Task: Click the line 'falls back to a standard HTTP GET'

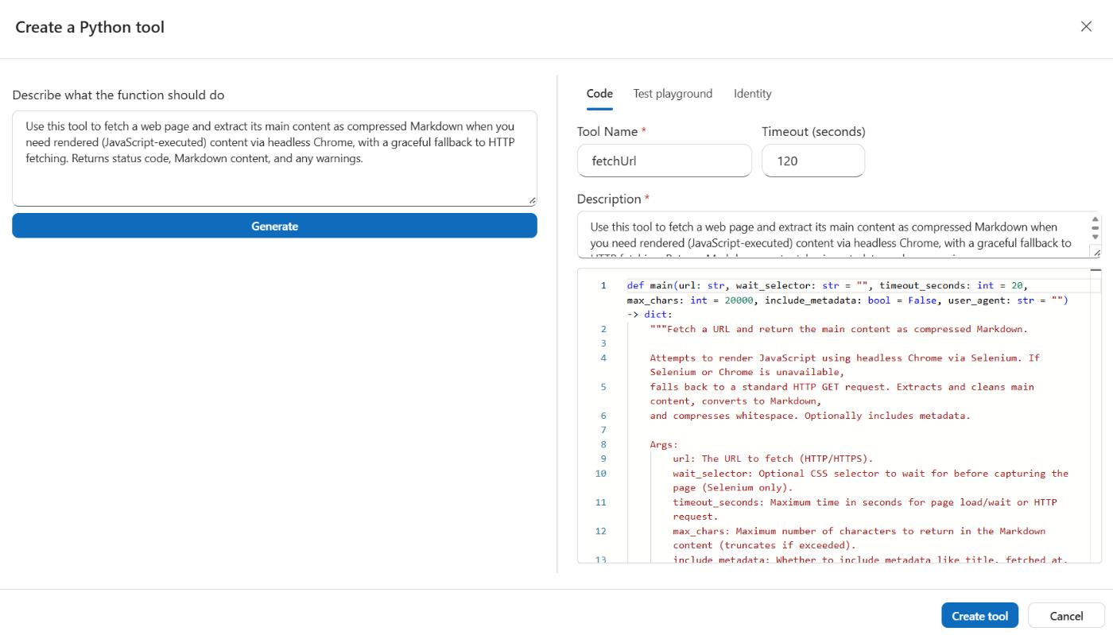Action: coord(842,394)
